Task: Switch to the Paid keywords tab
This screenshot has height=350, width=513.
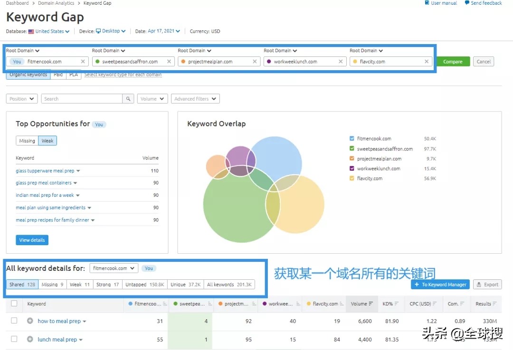Action: coord(57,74)
